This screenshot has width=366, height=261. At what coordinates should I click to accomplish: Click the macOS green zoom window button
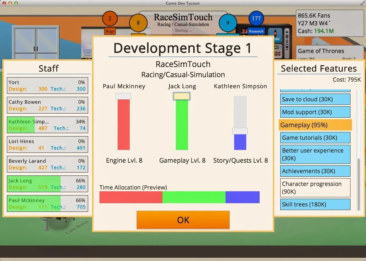tap(16, 3)
